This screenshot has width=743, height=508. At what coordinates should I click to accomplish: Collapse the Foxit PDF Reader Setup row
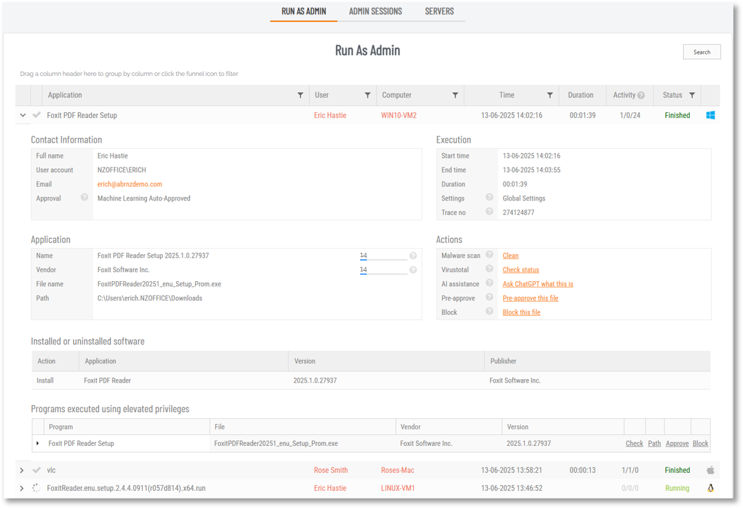23,115
